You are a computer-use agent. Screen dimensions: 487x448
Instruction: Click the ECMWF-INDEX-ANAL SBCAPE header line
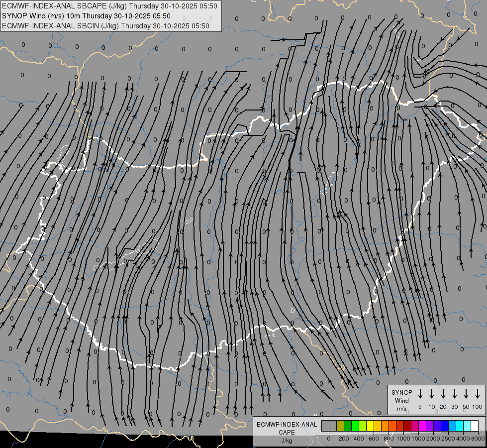109,6
